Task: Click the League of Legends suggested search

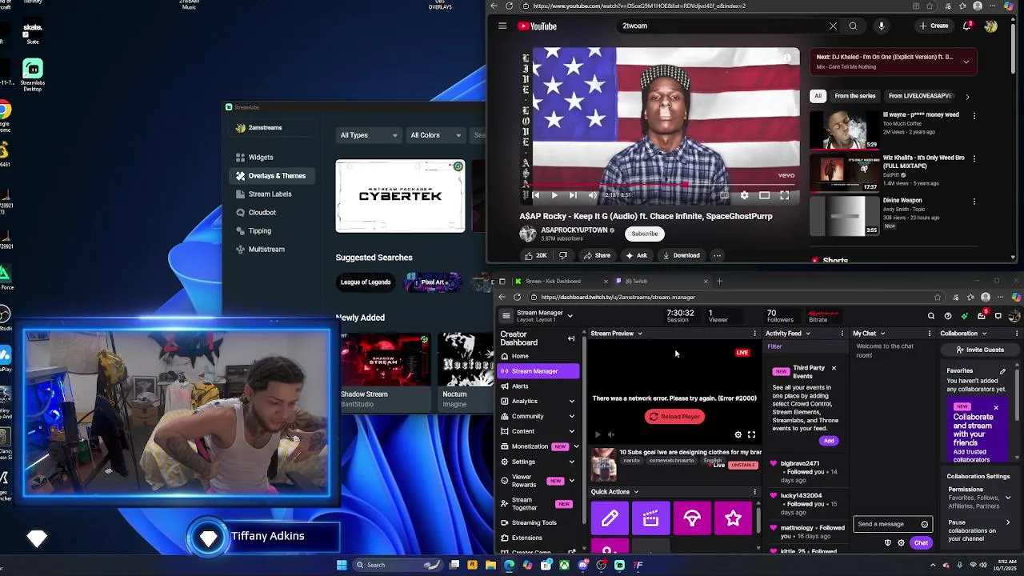Action: coord(366,282)
